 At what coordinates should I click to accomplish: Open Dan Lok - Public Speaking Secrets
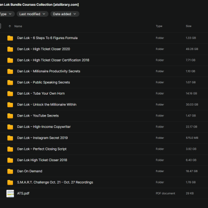pyautogui.click(x=44, y=82)
